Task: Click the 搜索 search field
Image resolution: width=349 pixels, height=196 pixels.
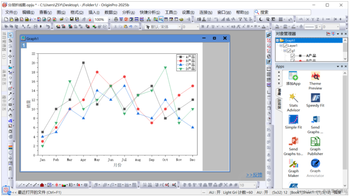Action: [282, 12]
